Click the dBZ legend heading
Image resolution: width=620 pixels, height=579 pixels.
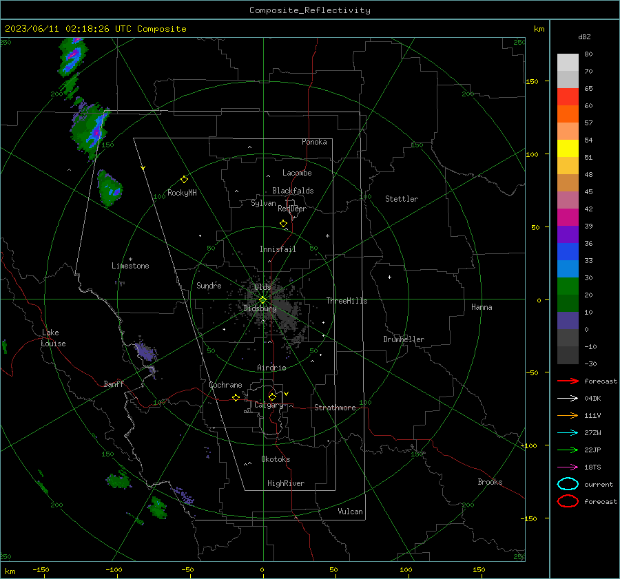tap(584, 36)
